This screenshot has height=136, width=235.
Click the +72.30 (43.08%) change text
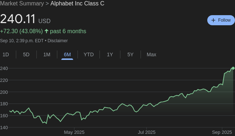pyautogui.click(x=21, y=31)
